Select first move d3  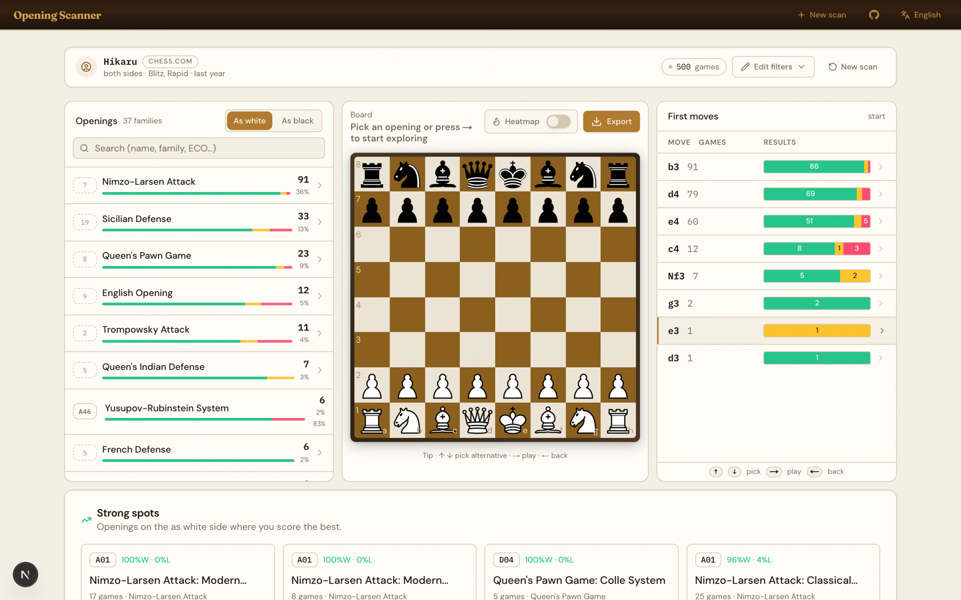pos(776,358)
